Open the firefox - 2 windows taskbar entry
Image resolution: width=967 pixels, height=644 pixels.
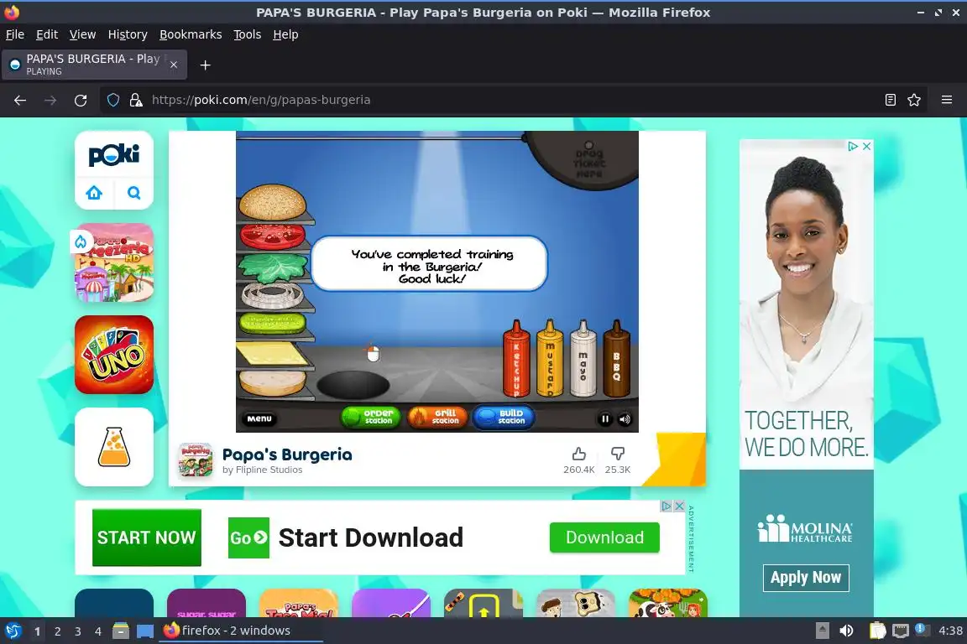(241, 631)
